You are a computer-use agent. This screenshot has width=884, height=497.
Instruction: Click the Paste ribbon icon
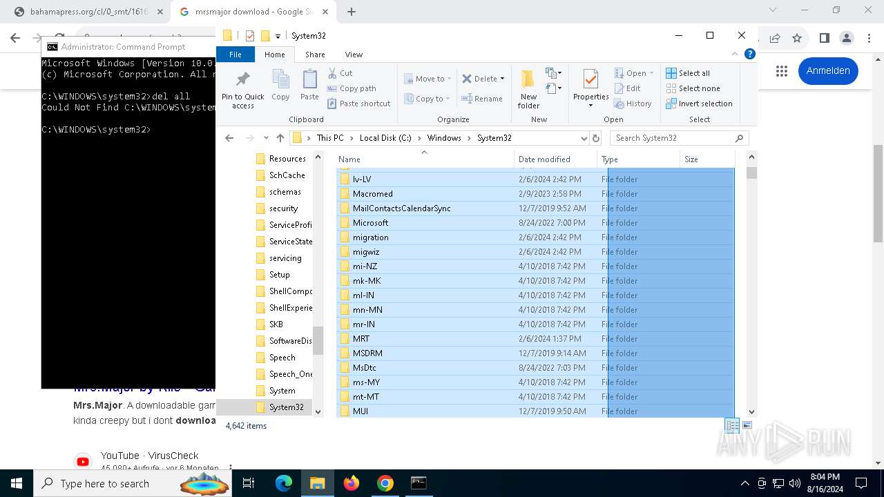click(x=309, y=86)
